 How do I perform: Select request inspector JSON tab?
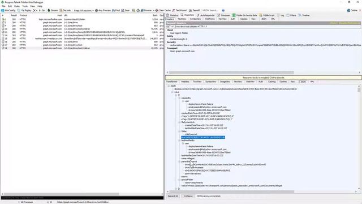coord(264,19)
